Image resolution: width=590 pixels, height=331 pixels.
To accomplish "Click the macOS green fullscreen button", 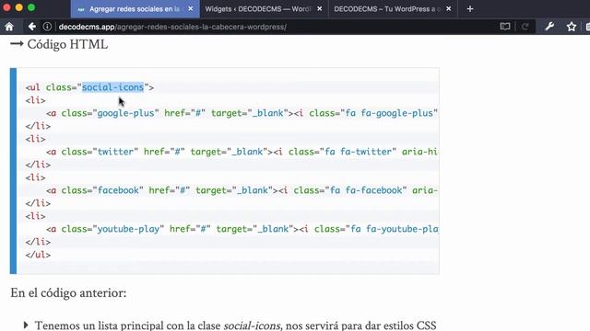I will point(31,7).
